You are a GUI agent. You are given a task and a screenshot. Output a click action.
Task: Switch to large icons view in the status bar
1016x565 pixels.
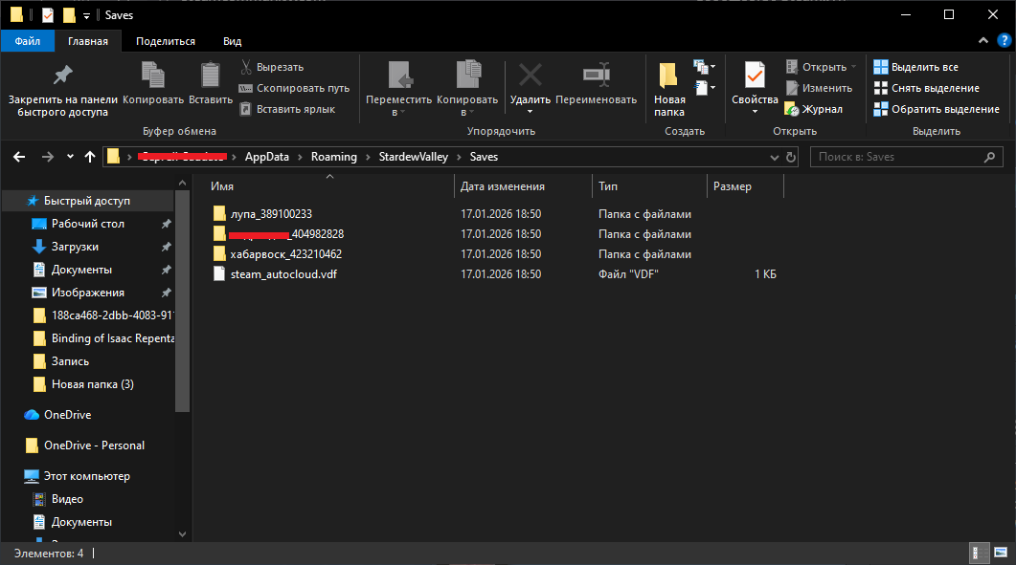click(1001, 553)
